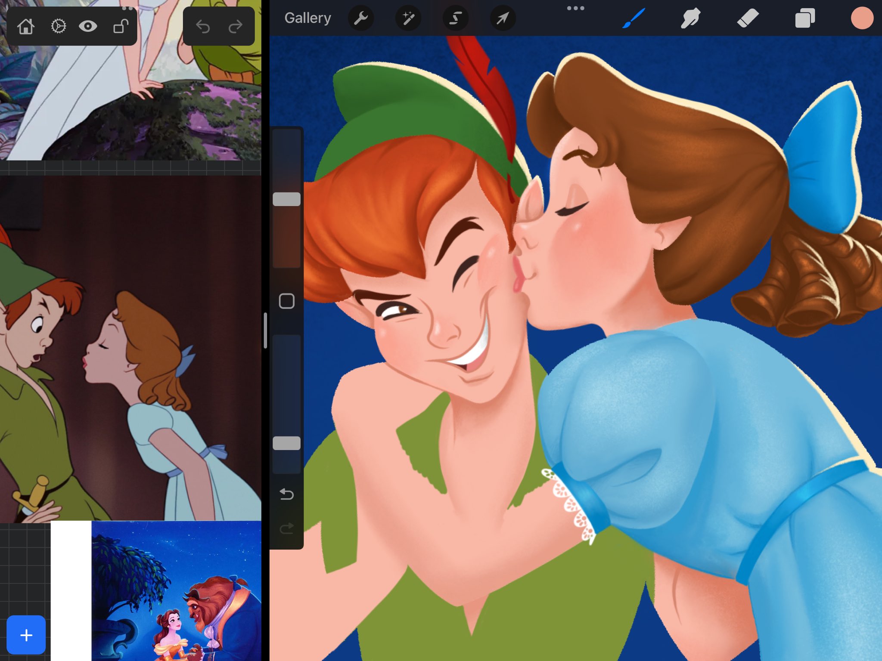Grab the split view divider handle
The width and height of the screenshot is (882, 661).
pos(265,330)
